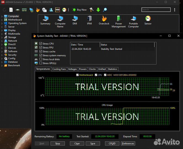This screenshot has height=149, width=183.
Task: Uncheck the Stress CPU checkbox
Action: [x=41, y=44]
